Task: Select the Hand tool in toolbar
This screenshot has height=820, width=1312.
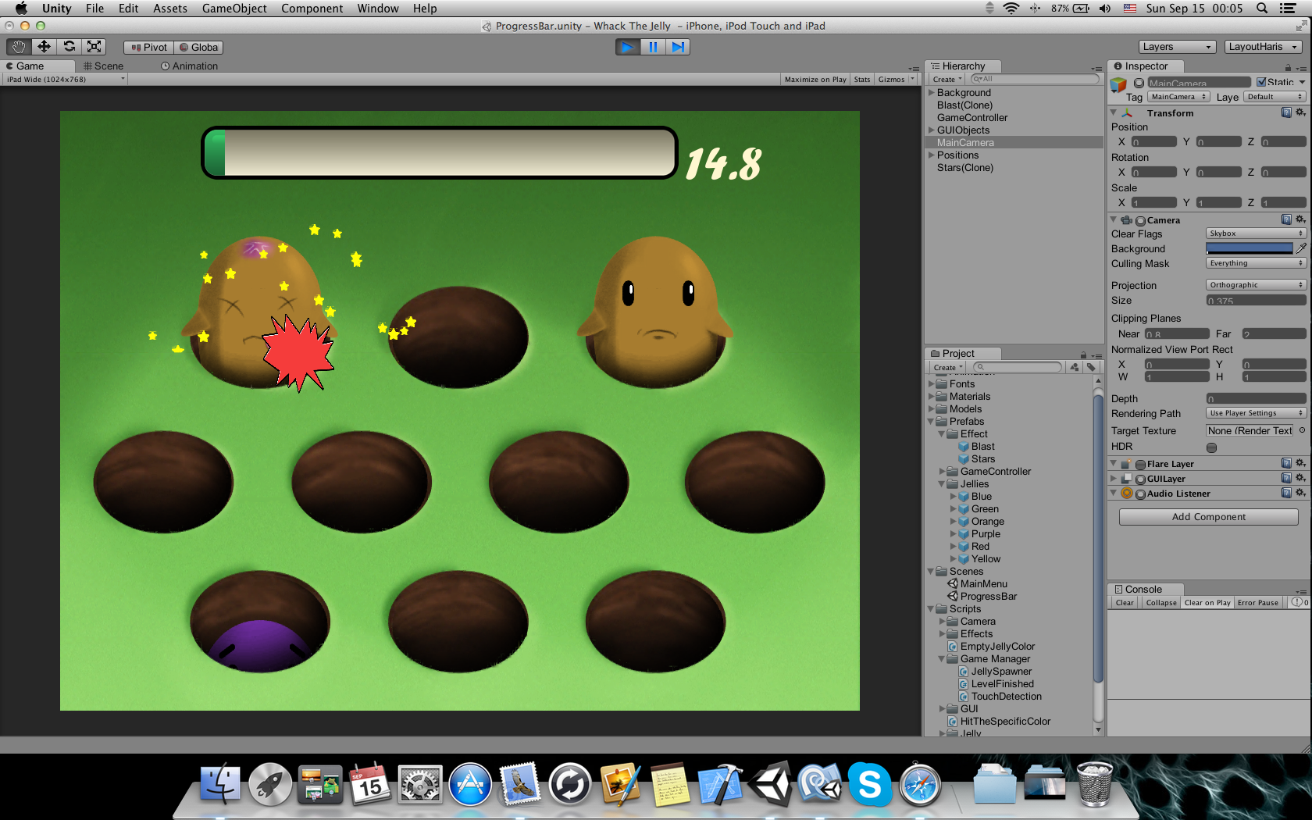Action: click(x=19, y=47)
